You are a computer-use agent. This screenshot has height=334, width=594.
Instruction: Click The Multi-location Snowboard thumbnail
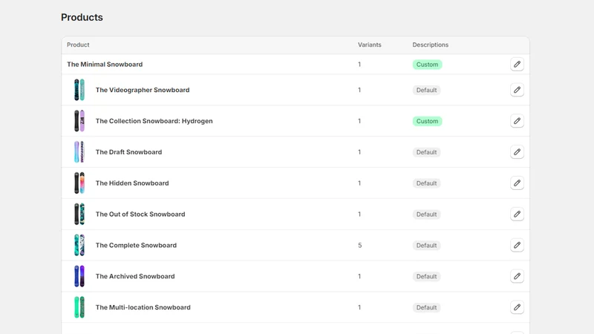[79, 307]
